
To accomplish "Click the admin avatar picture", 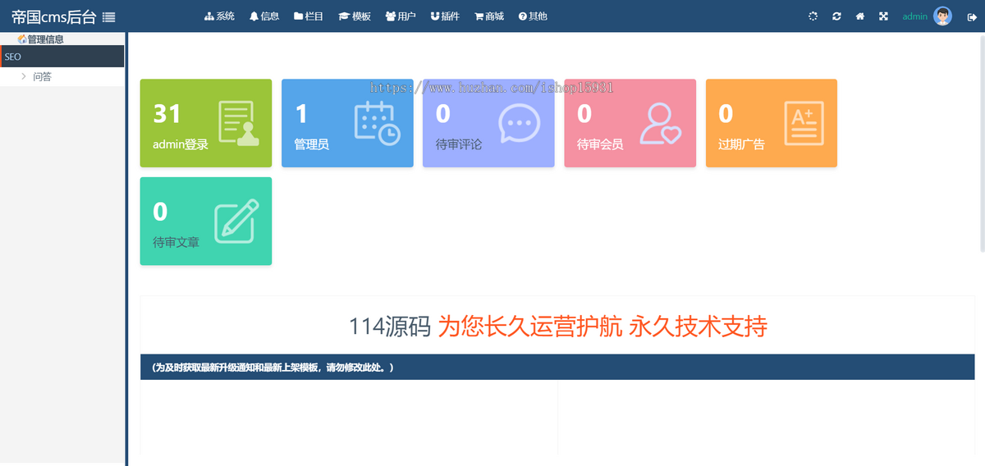I will [x=942, y=16].
